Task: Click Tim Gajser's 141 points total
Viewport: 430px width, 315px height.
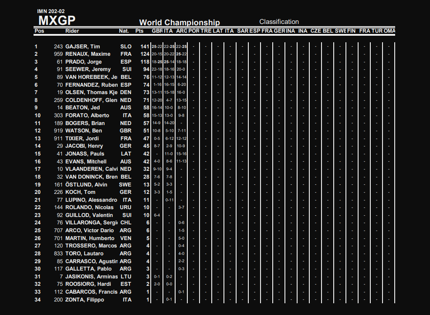Action: click(x=145, y=47)
